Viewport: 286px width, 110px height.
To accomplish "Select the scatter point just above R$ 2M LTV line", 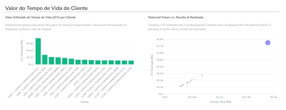I will 194,79.
